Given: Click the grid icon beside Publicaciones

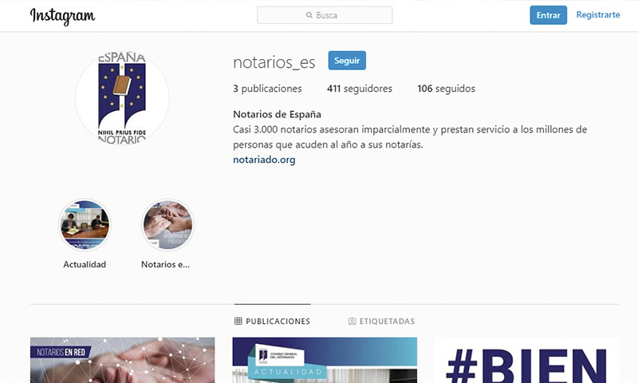Looking at the screenshot, I should pos(238,321).
